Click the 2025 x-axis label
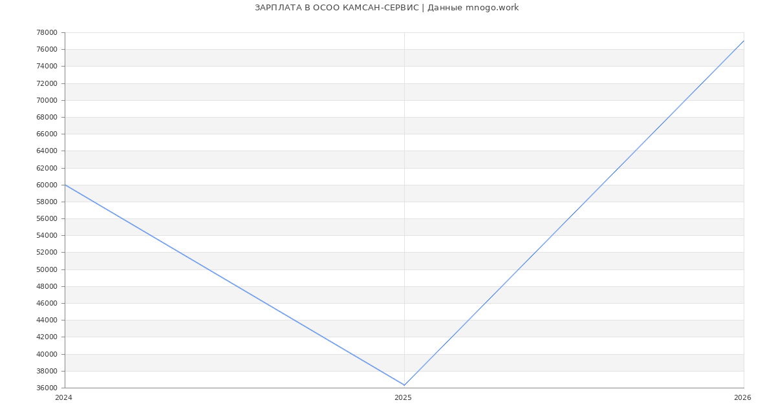This screenshot has width=776, height=420. 403,397
